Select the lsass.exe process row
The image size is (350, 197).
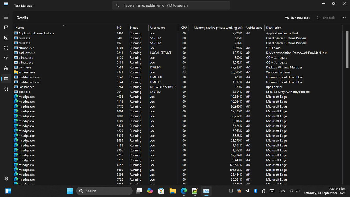click(178, 92)
